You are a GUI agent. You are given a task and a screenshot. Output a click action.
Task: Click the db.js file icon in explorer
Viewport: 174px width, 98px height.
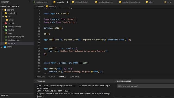point(7,20)
